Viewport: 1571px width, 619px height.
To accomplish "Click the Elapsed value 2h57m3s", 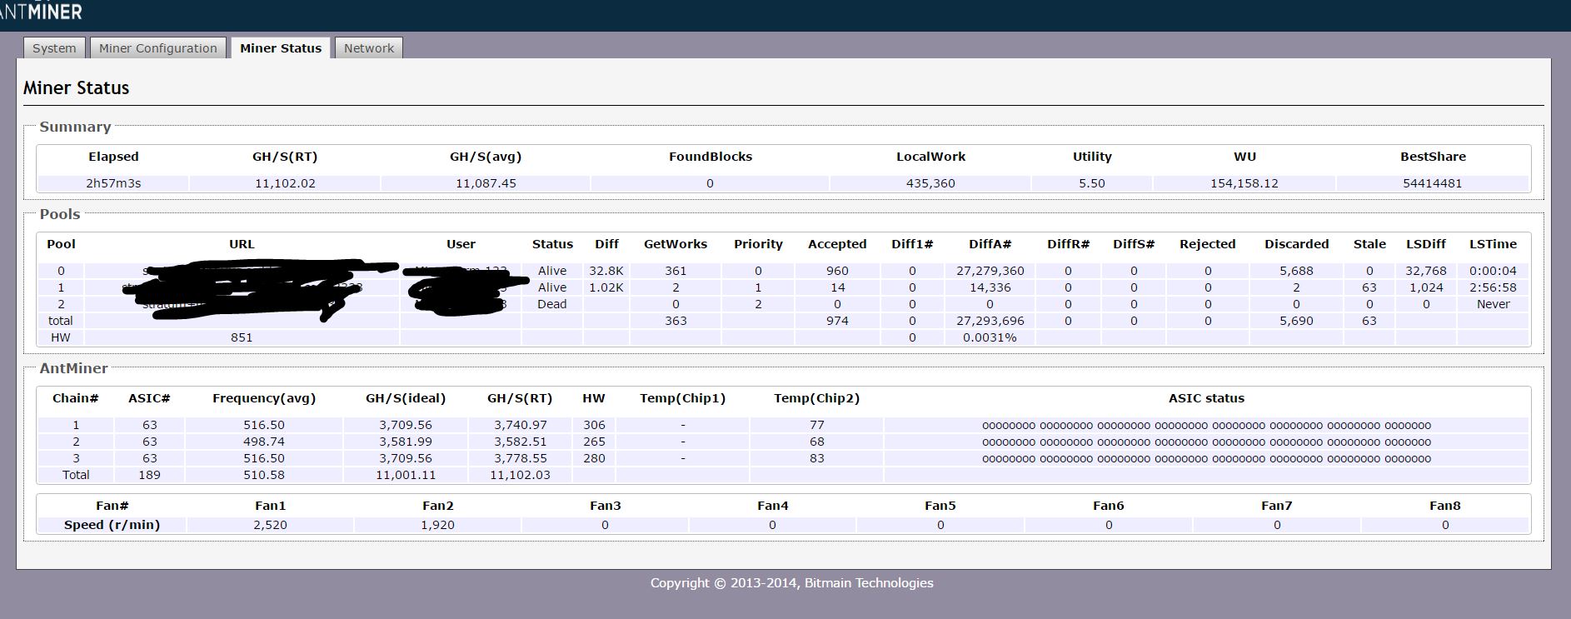I will coord(113,183).
